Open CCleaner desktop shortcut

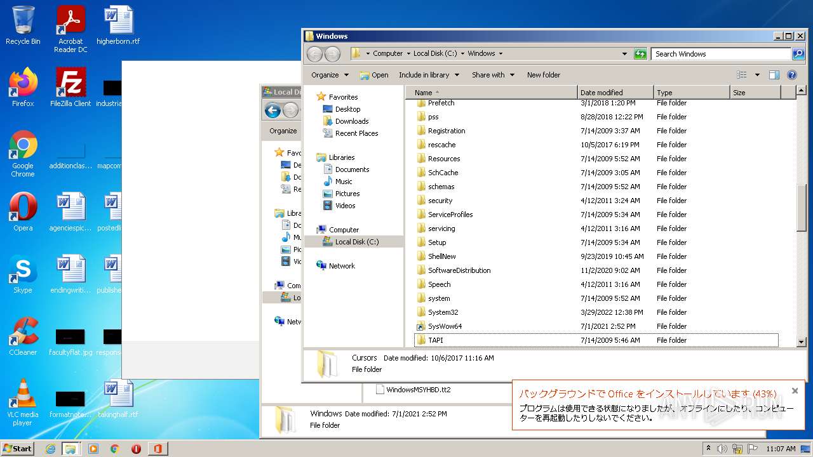coord(23,336)
